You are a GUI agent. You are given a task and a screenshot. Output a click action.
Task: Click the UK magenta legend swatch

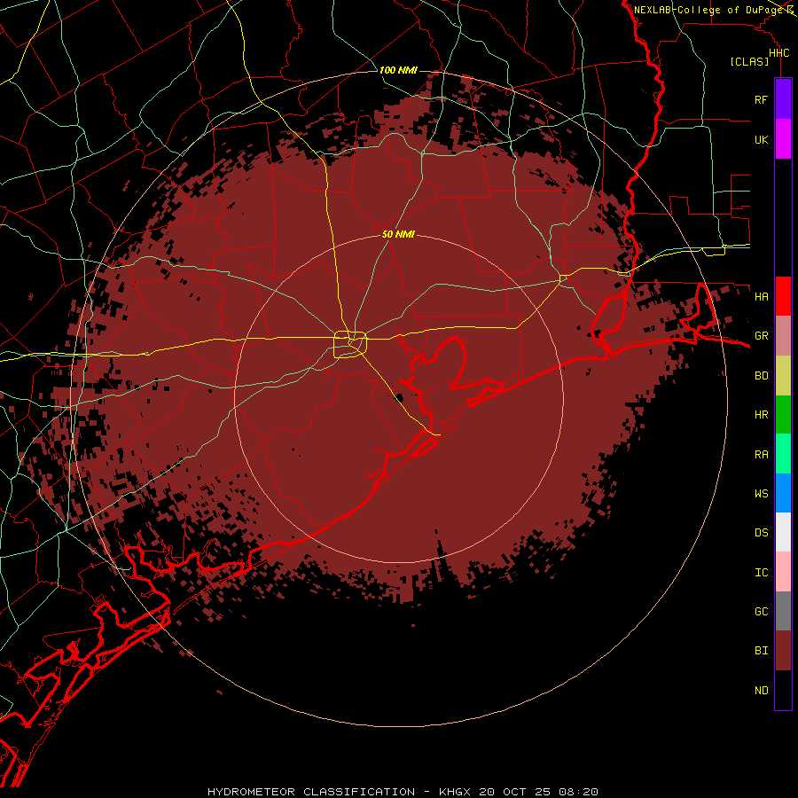pyautogui.click(x=783, y=139)
